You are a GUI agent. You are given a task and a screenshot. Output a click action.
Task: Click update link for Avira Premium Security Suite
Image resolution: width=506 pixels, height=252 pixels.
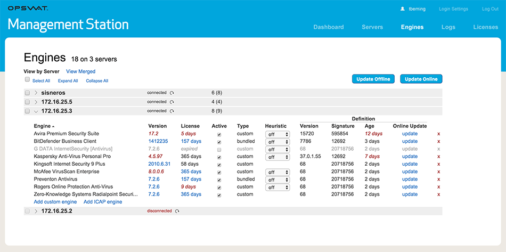click(410, 134)
